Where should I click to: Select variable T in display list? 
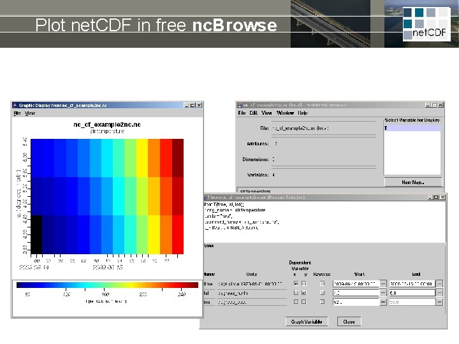[412, 128]
